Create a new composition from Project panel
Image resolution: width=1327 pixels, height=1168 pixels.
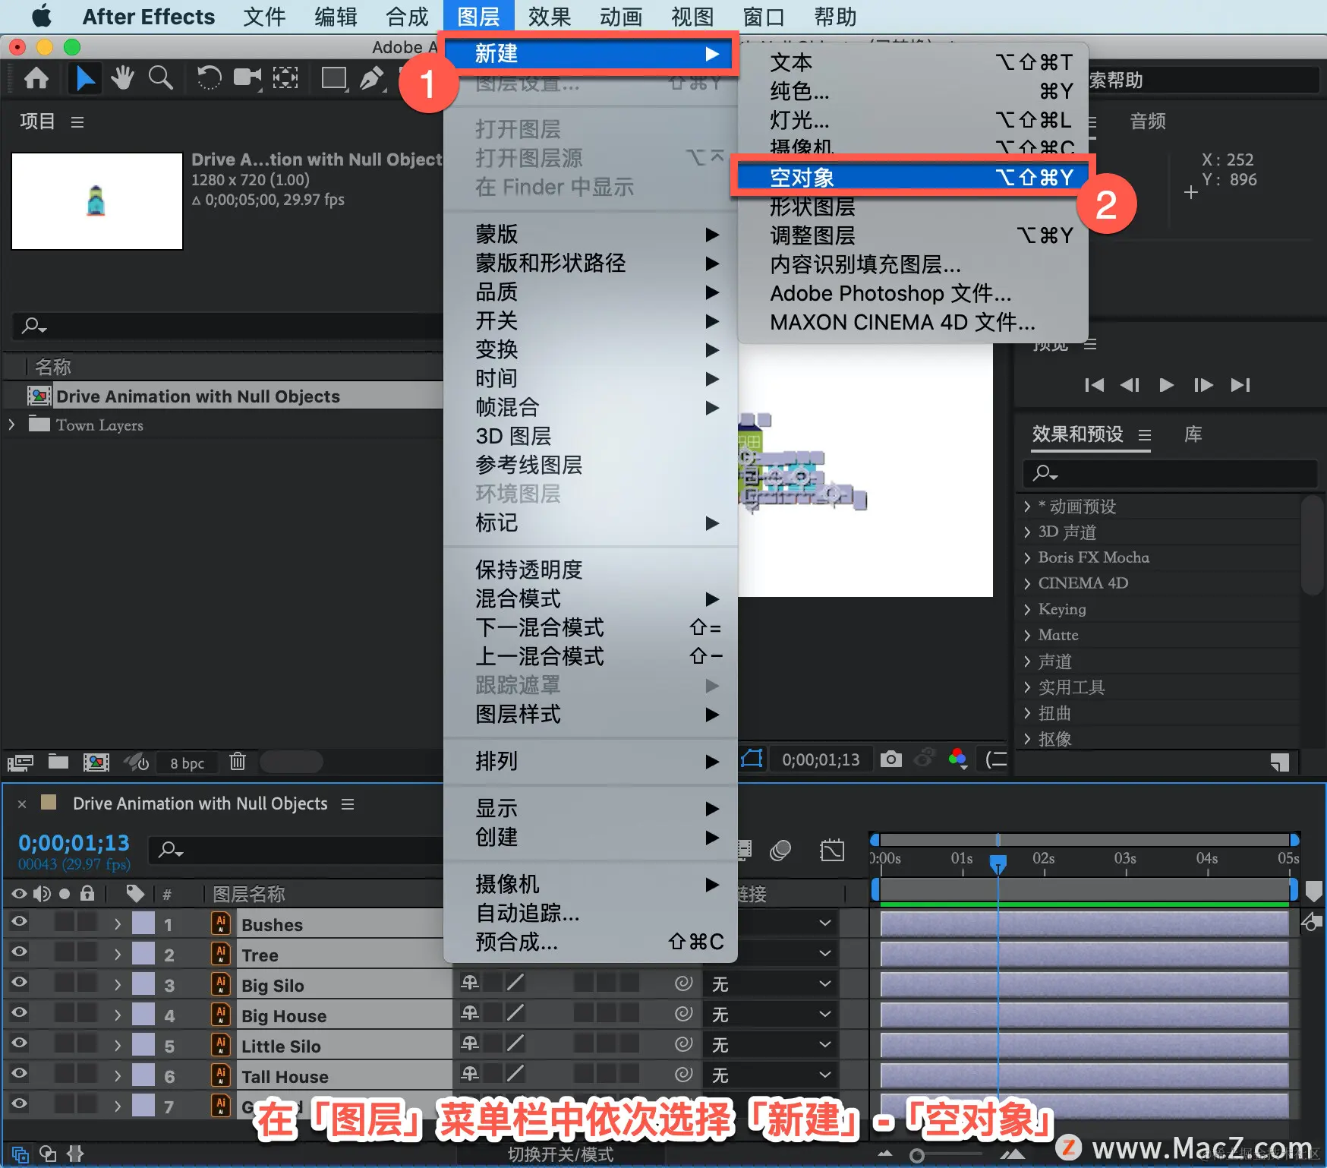(96, 762)
